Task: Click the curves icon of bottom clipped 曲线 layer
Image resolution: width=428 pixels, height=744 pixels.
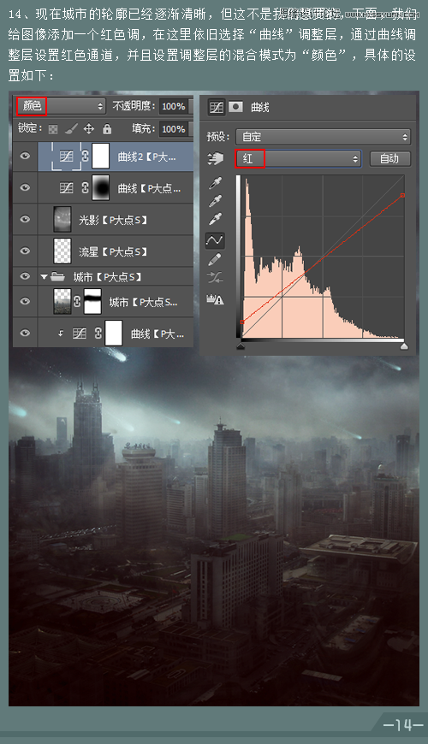Action: coord(80,334)
